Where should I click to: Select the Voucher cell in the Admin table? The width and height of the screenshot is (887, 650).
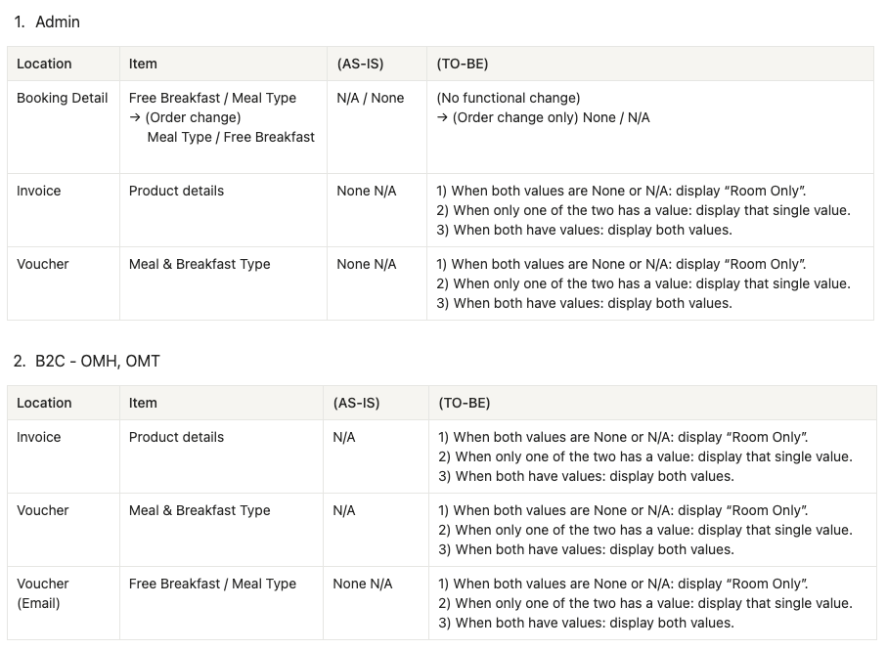coord(42,264)
